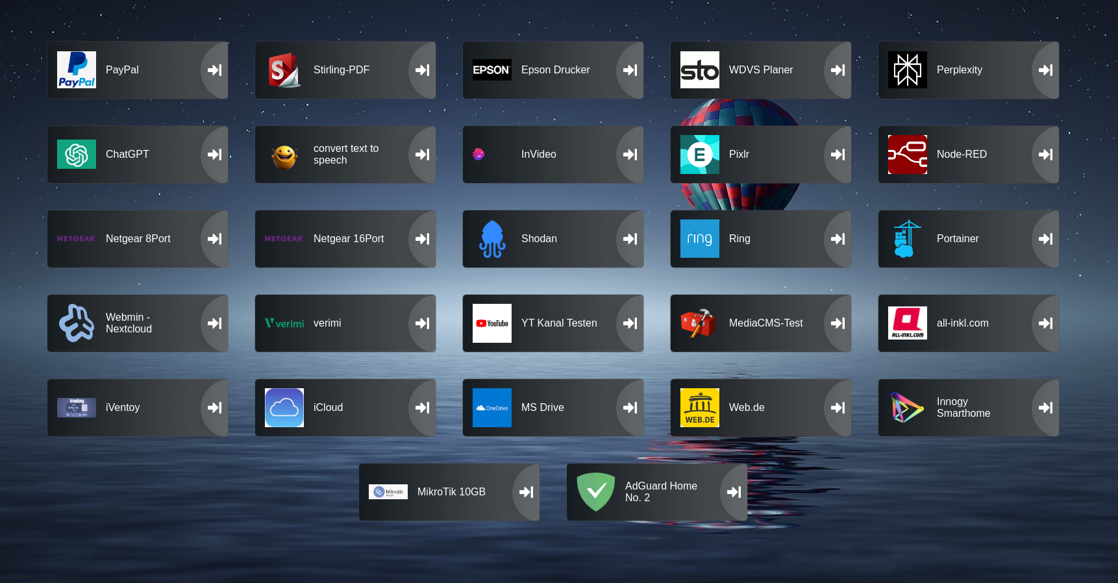This screenshot has height=583, width=1118.
Task: Open the Pixlr E logo icon
Action: [x=700, y=155]
